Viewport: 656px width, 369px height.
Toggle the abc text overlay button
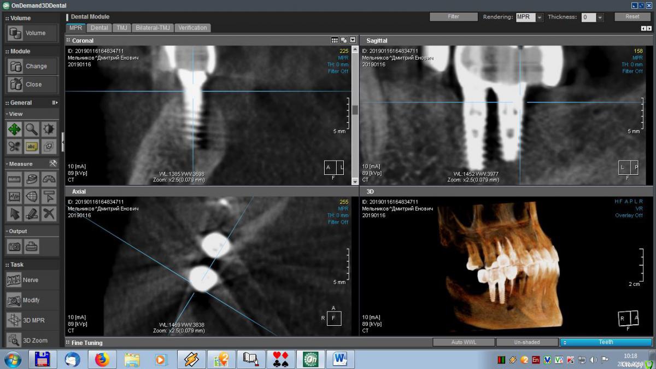click(x=32, y=147)
